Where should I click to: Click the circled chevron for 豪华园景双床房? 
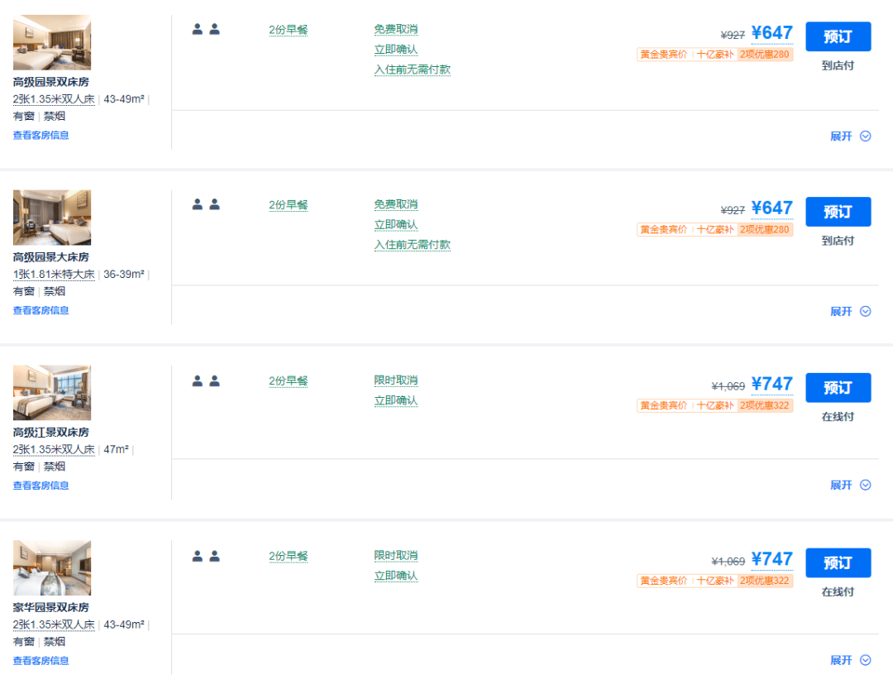(x=865, y=660)
